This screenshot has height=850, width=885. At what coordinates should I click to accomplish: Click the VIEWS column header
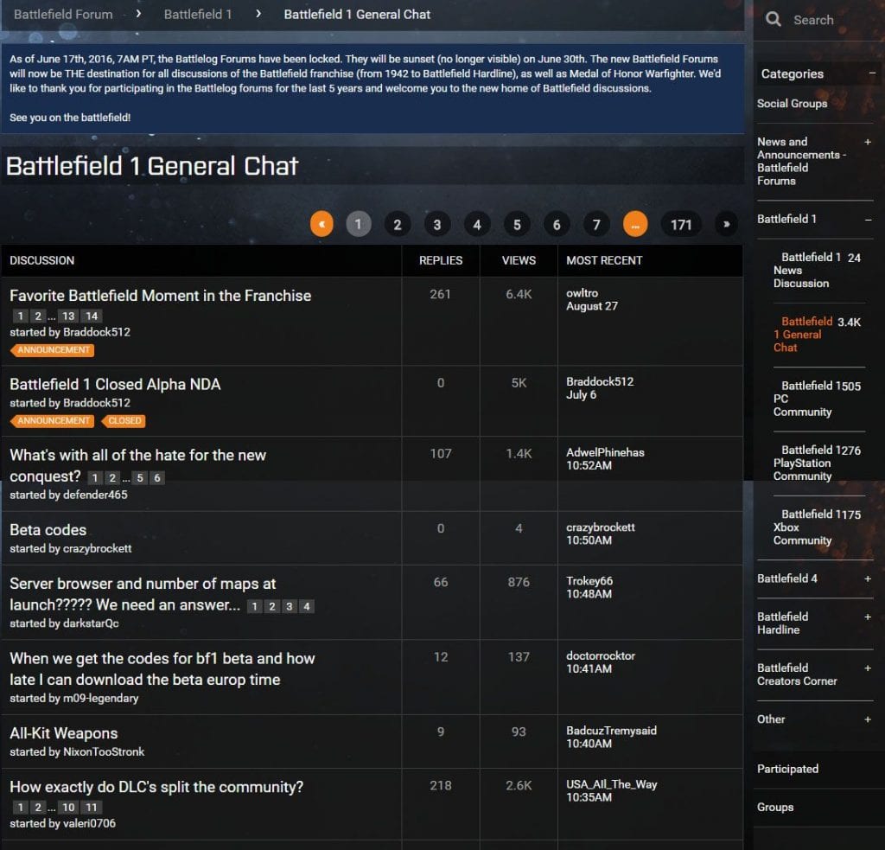(x=519, y=260)
